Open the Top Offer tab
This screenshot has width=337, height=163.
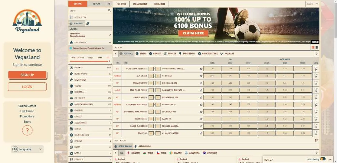point(121,4)
